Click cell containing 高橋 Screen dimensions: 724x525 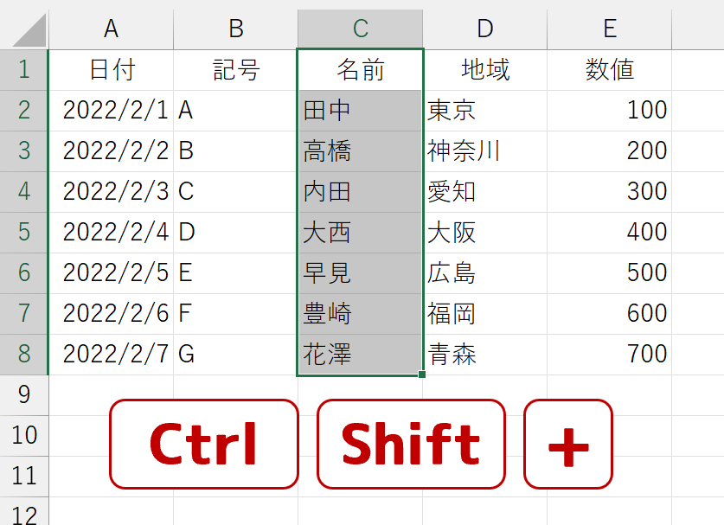pyautogui.click(x=360, y=151)
